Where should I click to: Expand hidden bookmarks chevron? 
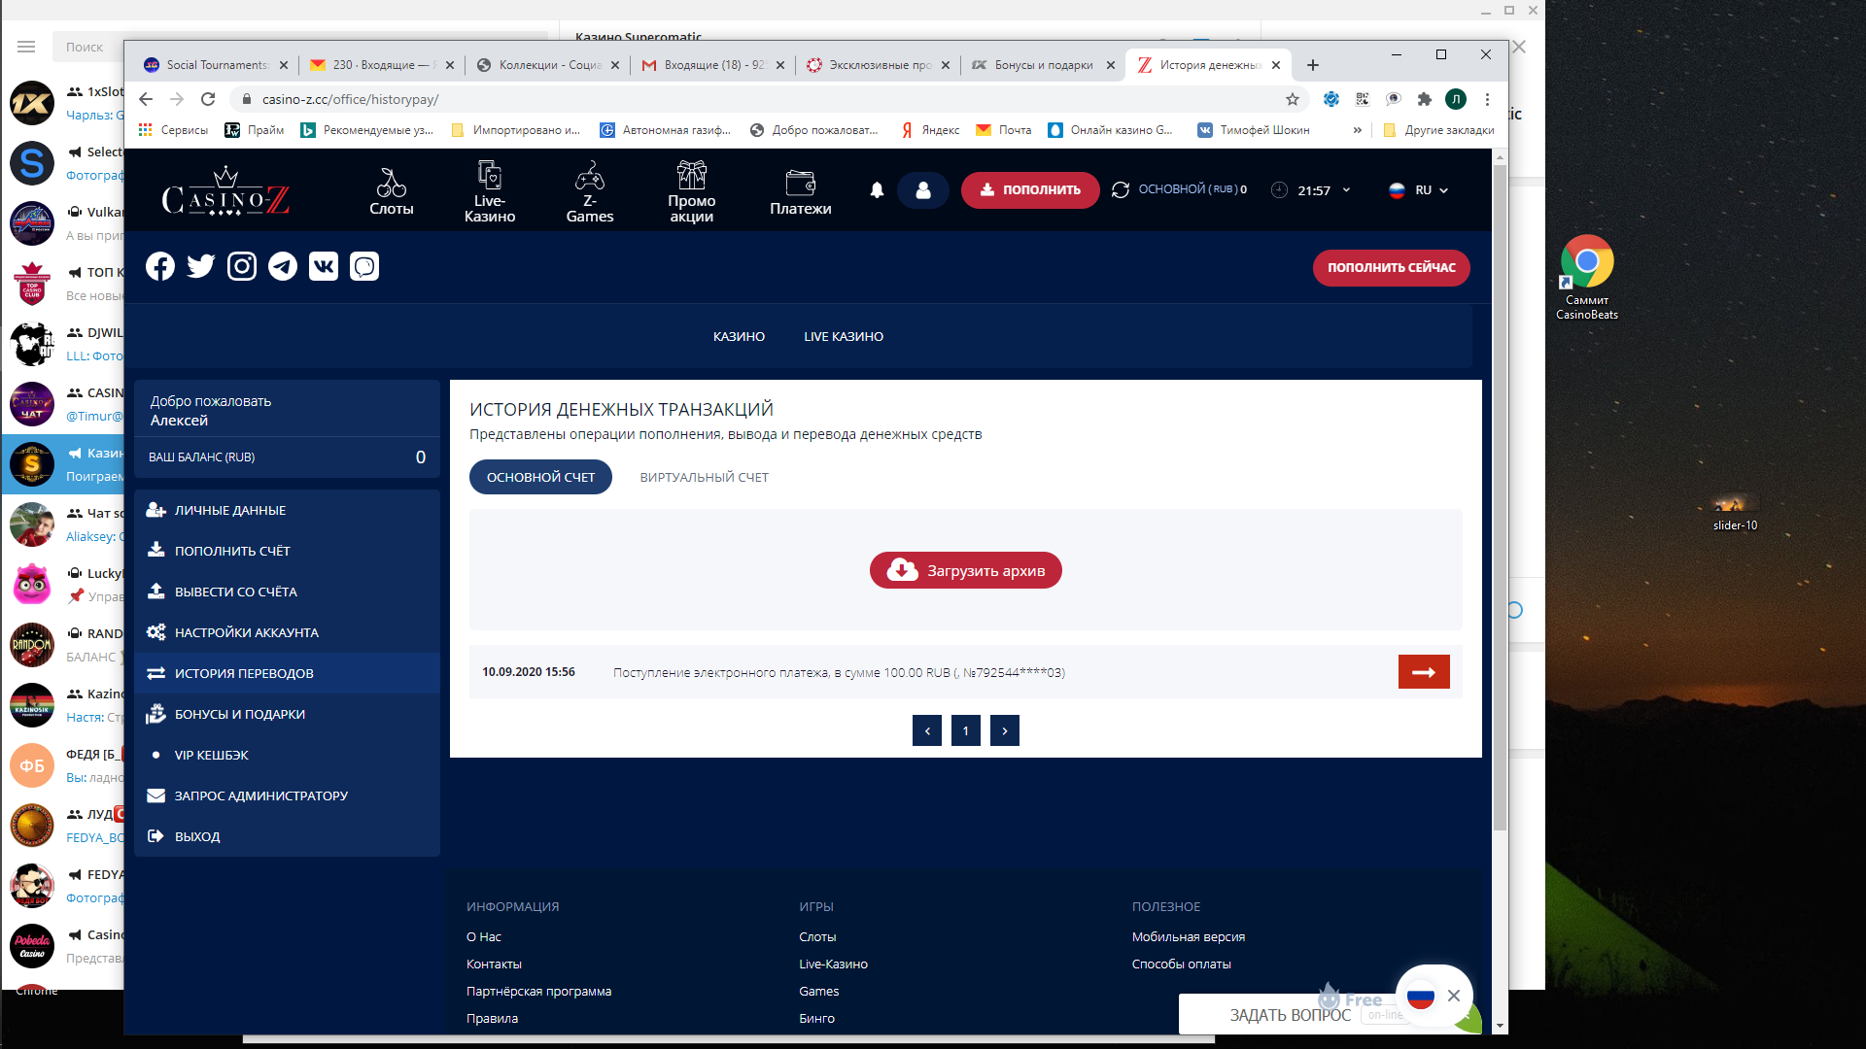[1357, 130]
